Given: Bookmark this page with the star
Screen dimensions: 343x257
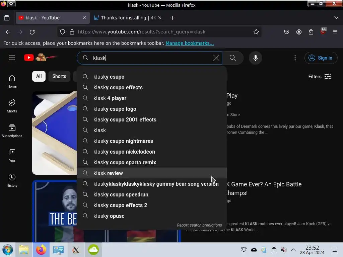Looking at the screenshot, I should point(256,32).
